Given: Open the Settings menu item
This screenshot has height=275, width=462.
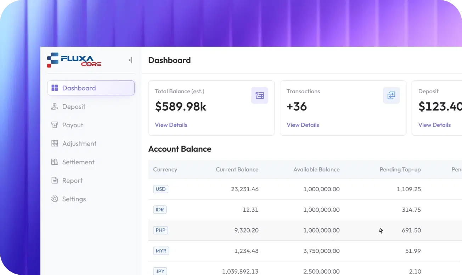Looking at the screenshot, I should 91,199.
